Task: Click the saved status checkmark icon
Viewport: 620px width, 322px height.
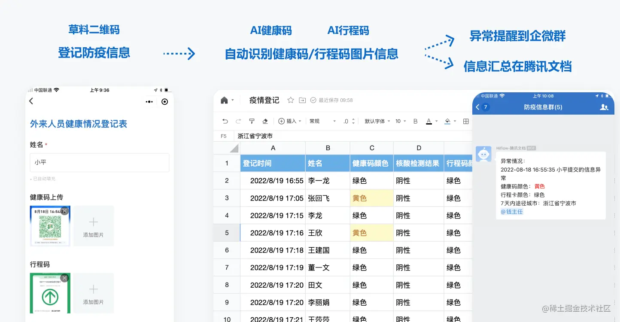Action: click(x=313, y=100)
